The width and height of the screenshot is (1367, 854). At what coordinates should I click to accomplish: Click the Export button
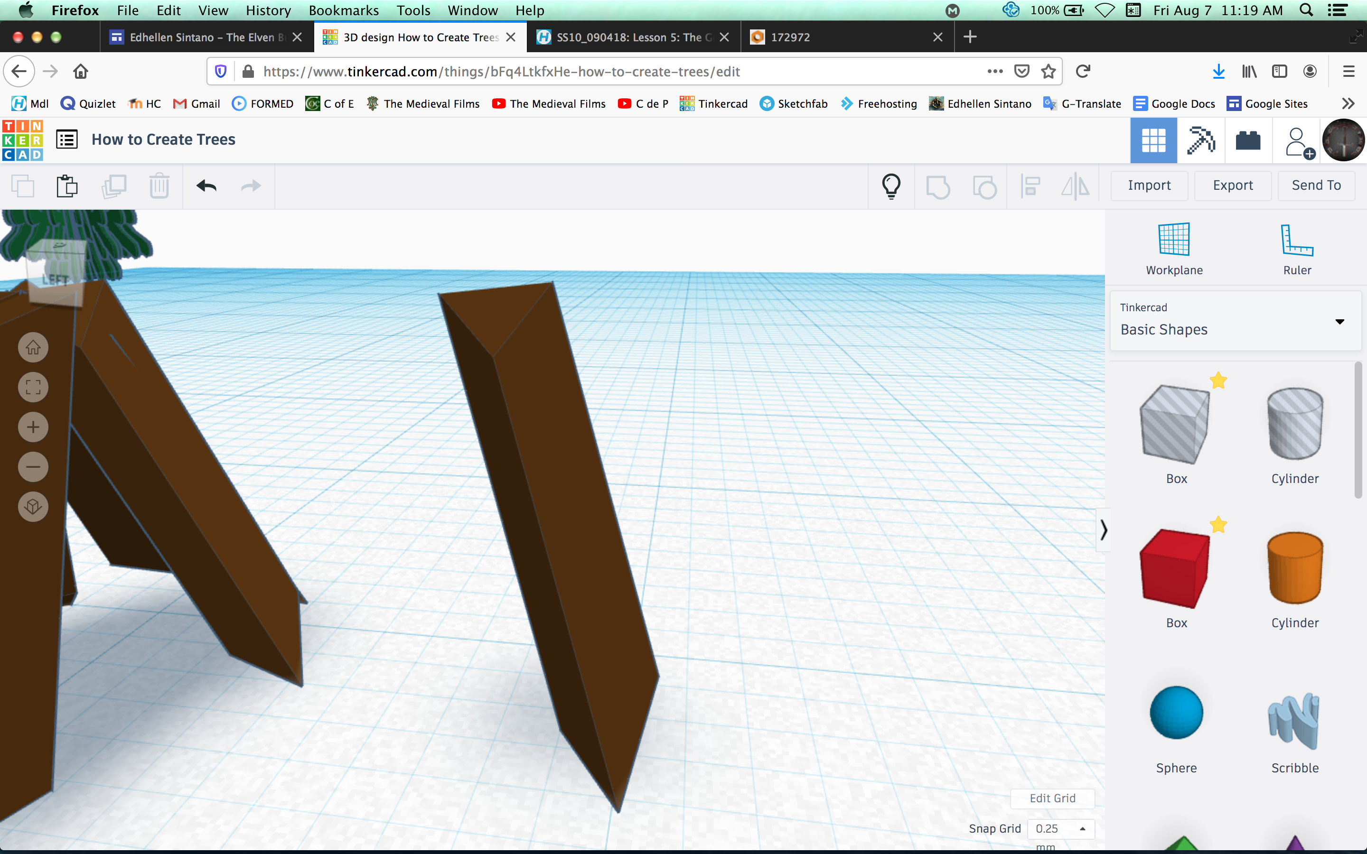[x=1231, y=185]
